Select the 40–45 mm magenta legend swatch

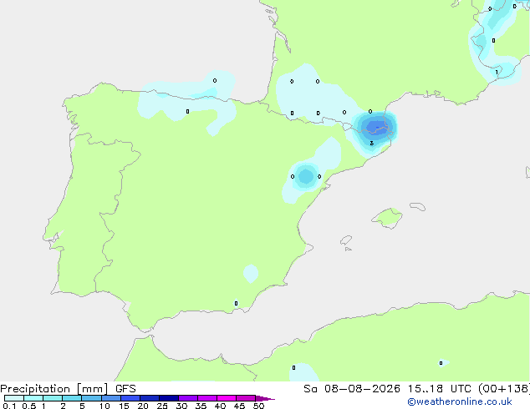[x=227, y=398]
